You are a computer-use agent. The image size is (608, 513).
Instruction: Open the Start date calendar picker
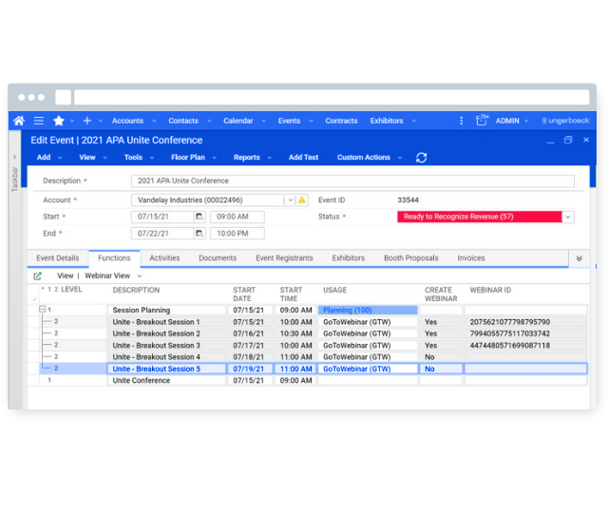(x=199, y=217)
